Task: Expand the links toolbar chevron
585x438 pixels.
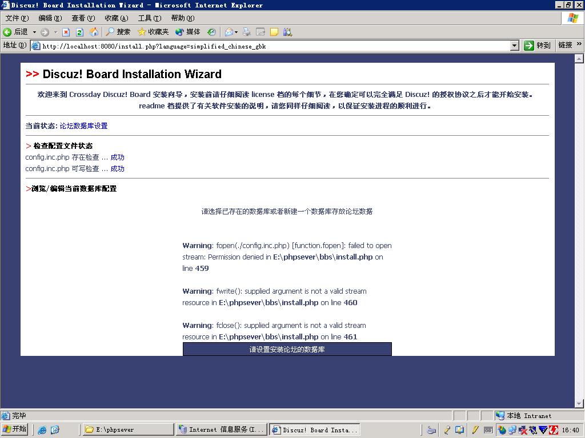Action: coord(579,44)
